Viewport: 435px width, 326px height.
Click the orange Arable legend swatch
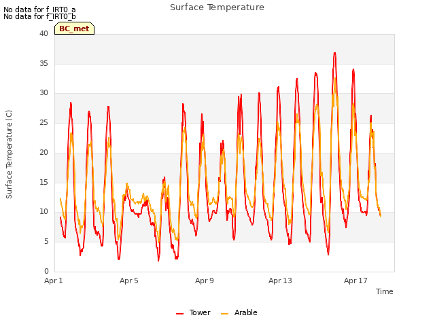(x=224, y=314)
